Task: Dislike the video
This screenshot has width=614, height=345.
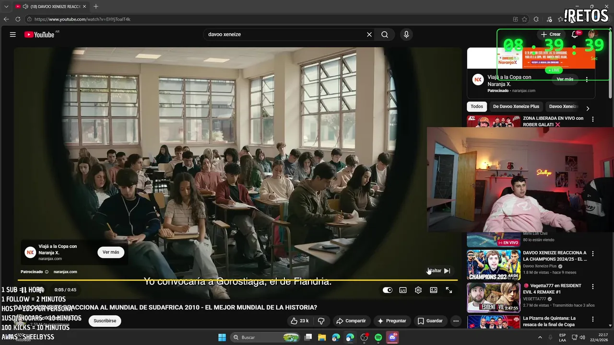Action: 321,321
